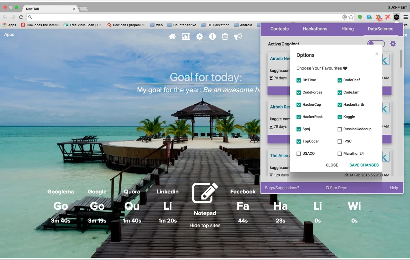Click the coder calendar extension icon
This screenshot has width=410, height=260.
[397, 17]
